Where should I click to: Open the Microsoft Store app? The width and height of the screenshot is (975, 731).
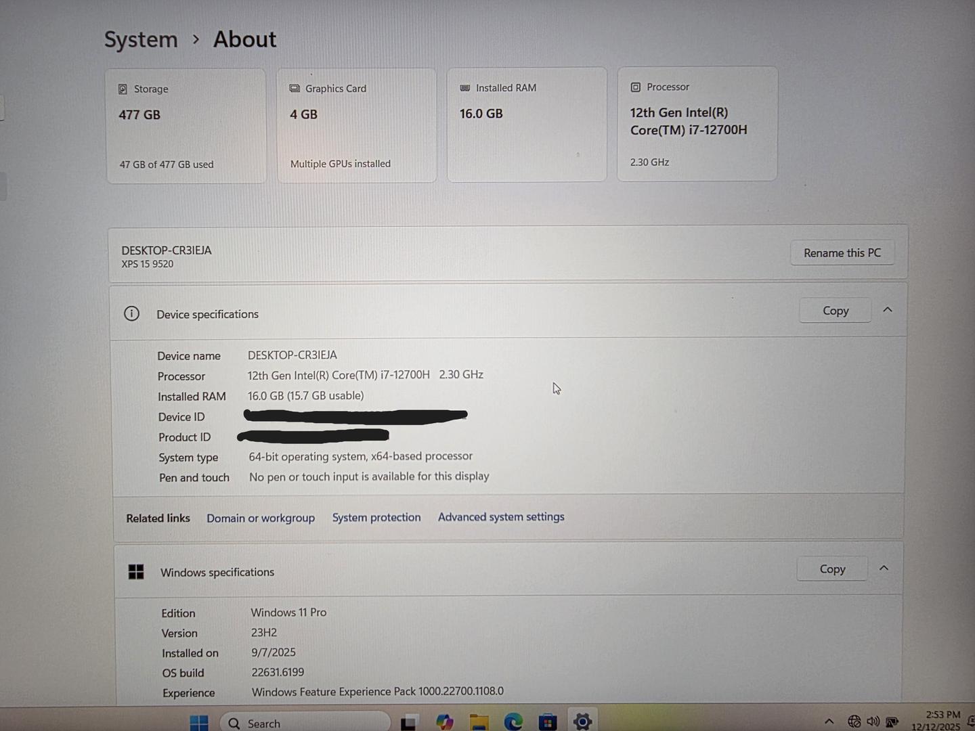[x=548, y=722]
